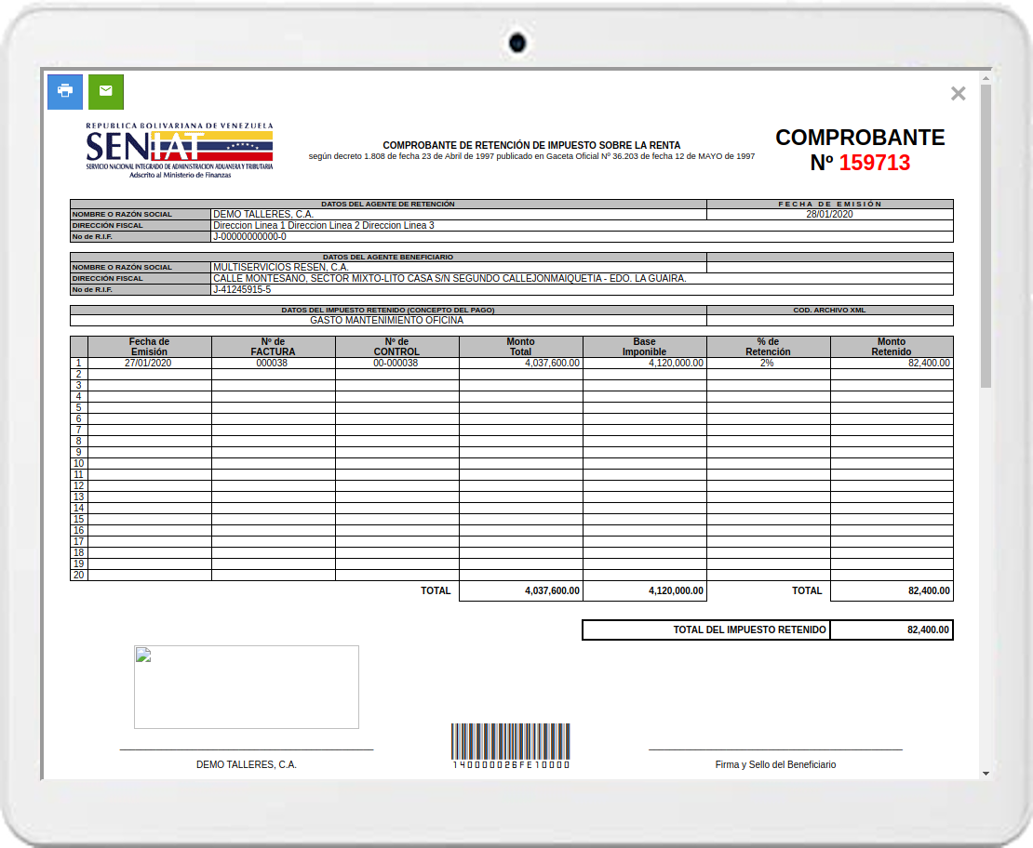Click the 82,400.00 amount in the totals row

929,590
